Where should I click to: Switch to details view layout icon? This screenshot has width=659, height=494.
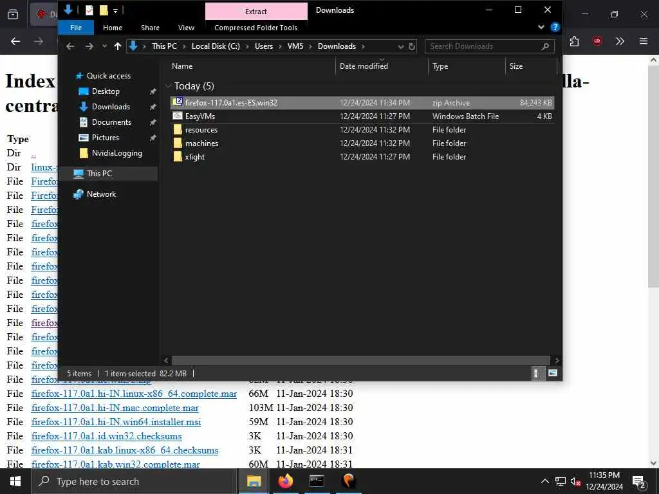536,374
